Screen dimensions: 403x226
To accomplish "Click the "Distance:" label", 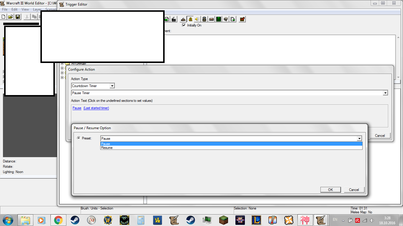I will [9, 161].
